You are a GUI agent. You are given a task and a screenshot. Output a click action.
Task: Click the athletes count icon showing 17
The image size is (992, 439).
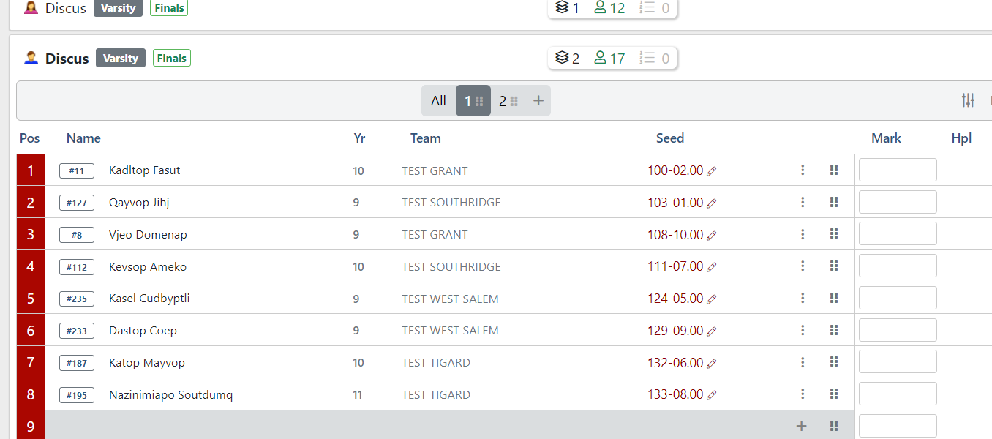[x=600, y=58]
